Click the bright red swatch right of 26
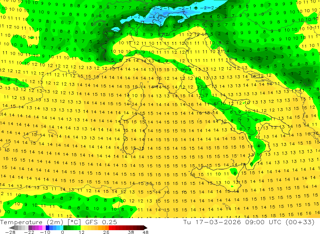Image resolution: width=320 pixels, height=234 pixels. (111, 228)
